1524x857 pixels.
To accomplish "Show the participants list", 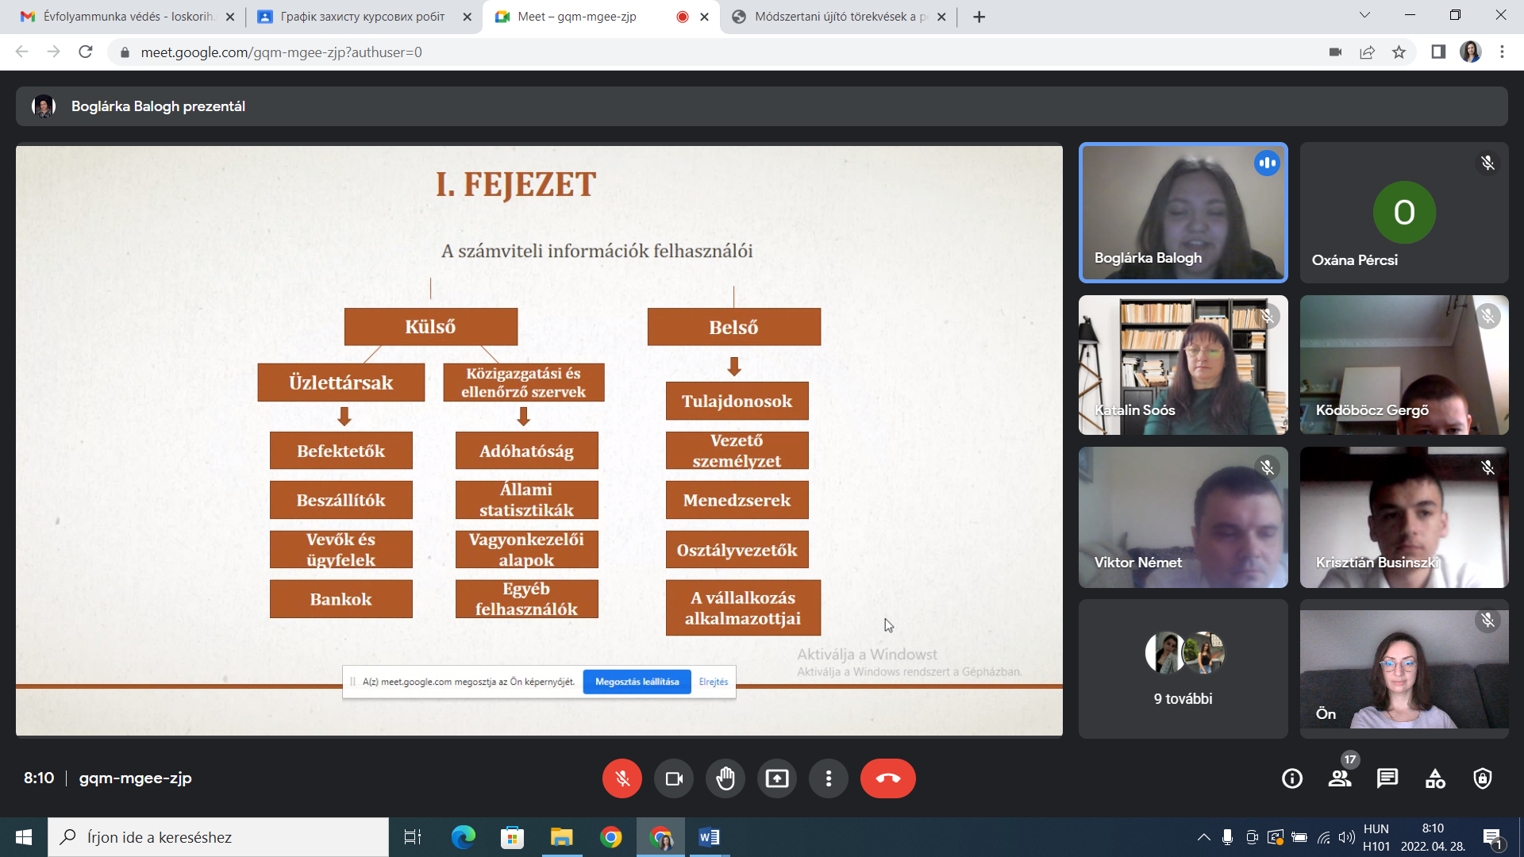I will [1340, 778].
